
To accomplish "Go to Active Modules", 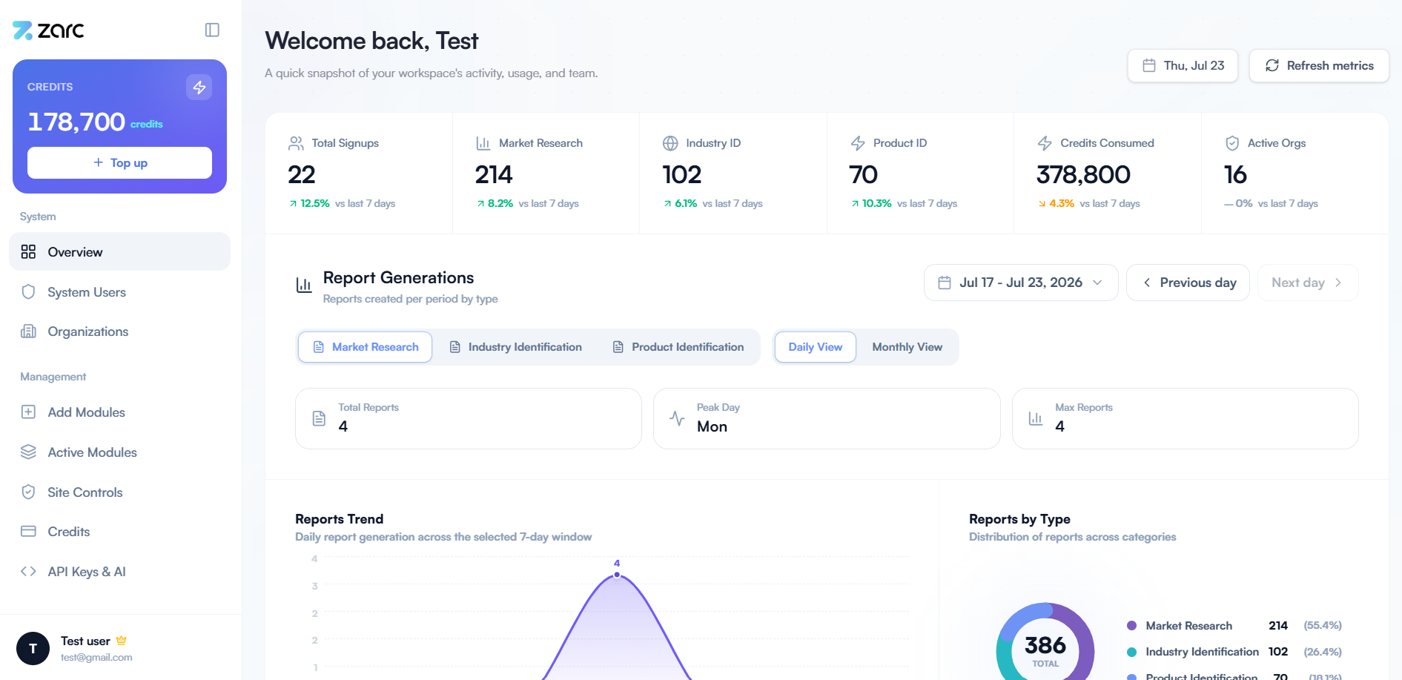I will (119, 452).
